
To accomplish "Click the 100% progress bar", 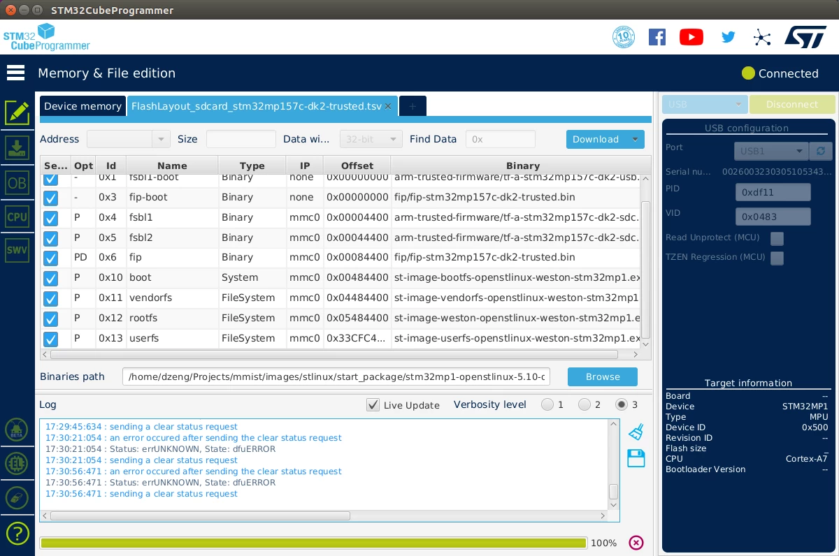I will [x=313, y=543].
